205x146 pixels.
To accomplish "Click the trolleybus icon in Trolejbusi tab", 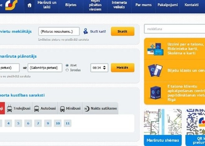I will (x=10, y=108).
